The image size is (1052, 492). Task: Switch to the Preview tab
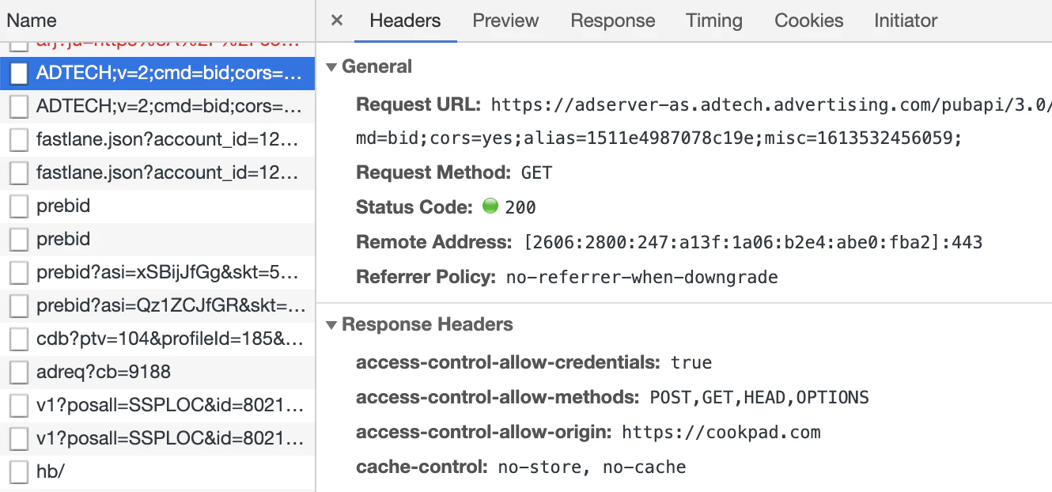pyautogui.click(x=506, y=21)
